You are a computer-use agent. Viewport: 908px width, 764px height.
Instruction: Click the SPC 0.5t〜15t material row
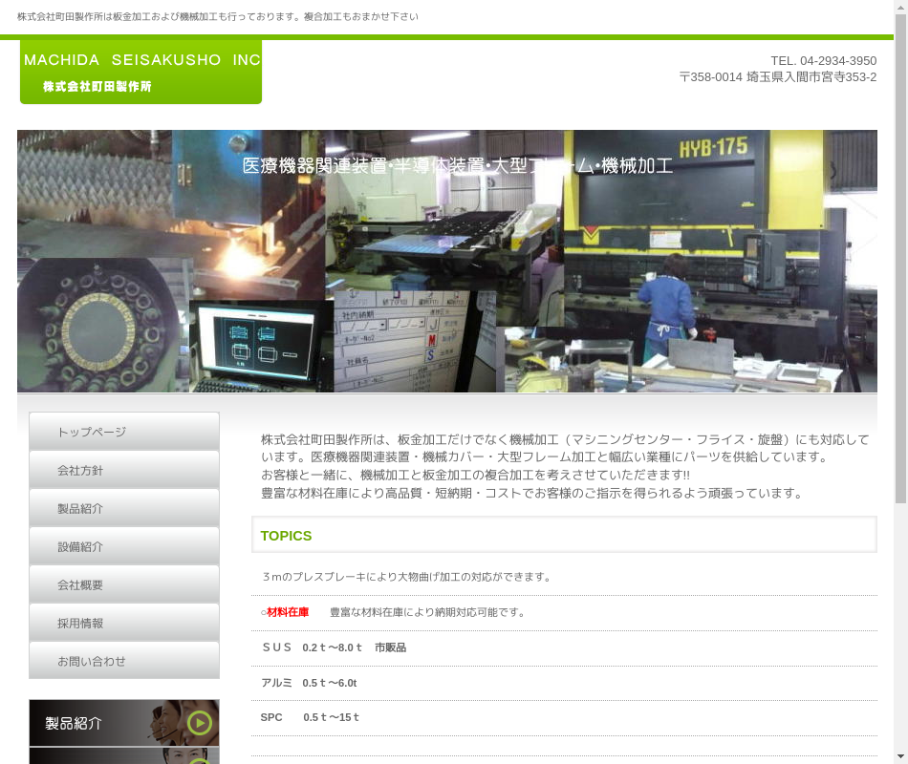tap(310, 717)
